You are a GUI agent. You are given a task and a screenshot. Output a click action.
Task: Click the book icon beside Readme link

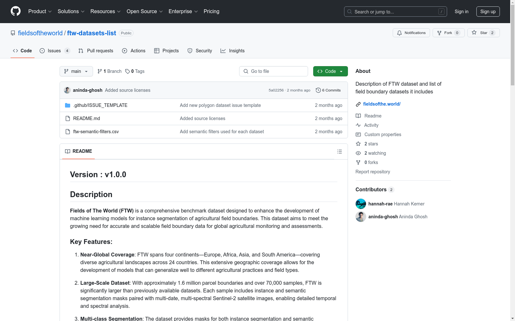point(358,116)
